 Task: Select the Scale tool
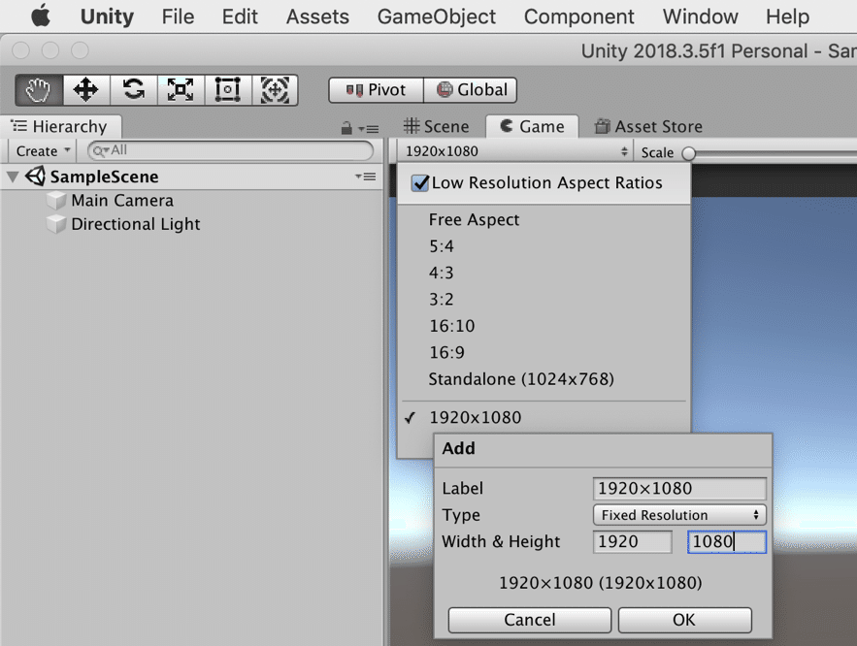(181, 90)
